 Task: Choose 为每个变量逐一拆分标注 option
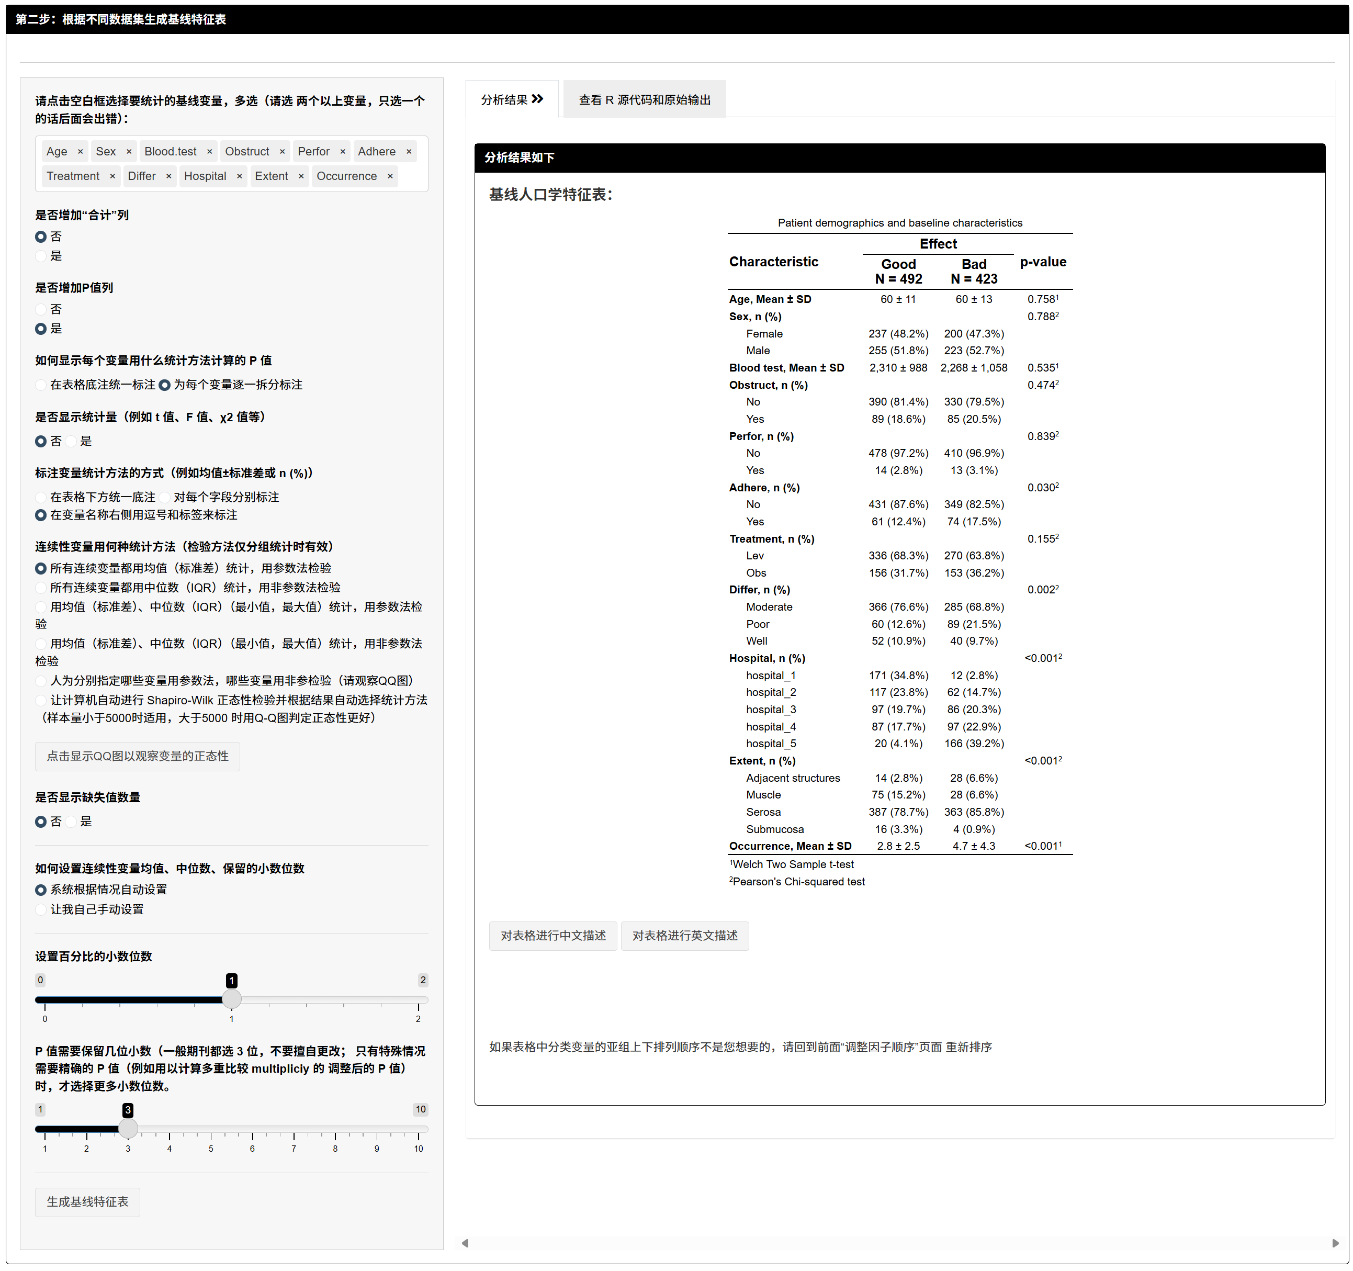point(165,385)
